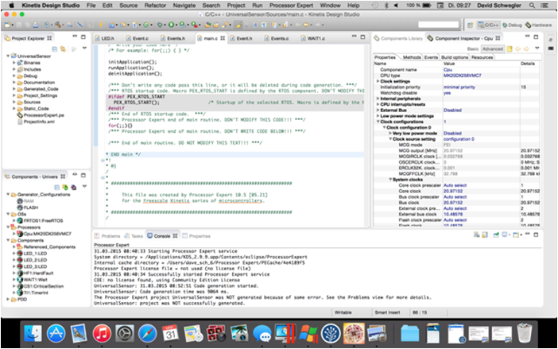This screenshot has height=349, width=558.
Task: Open Component Inspector view menu arrow
Action: [537, 48]
